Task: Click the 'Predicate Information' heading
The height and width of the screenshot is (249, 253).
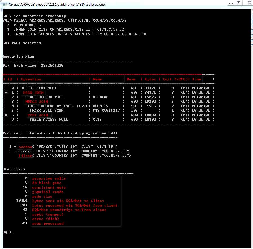Action: tap(60, 133)
